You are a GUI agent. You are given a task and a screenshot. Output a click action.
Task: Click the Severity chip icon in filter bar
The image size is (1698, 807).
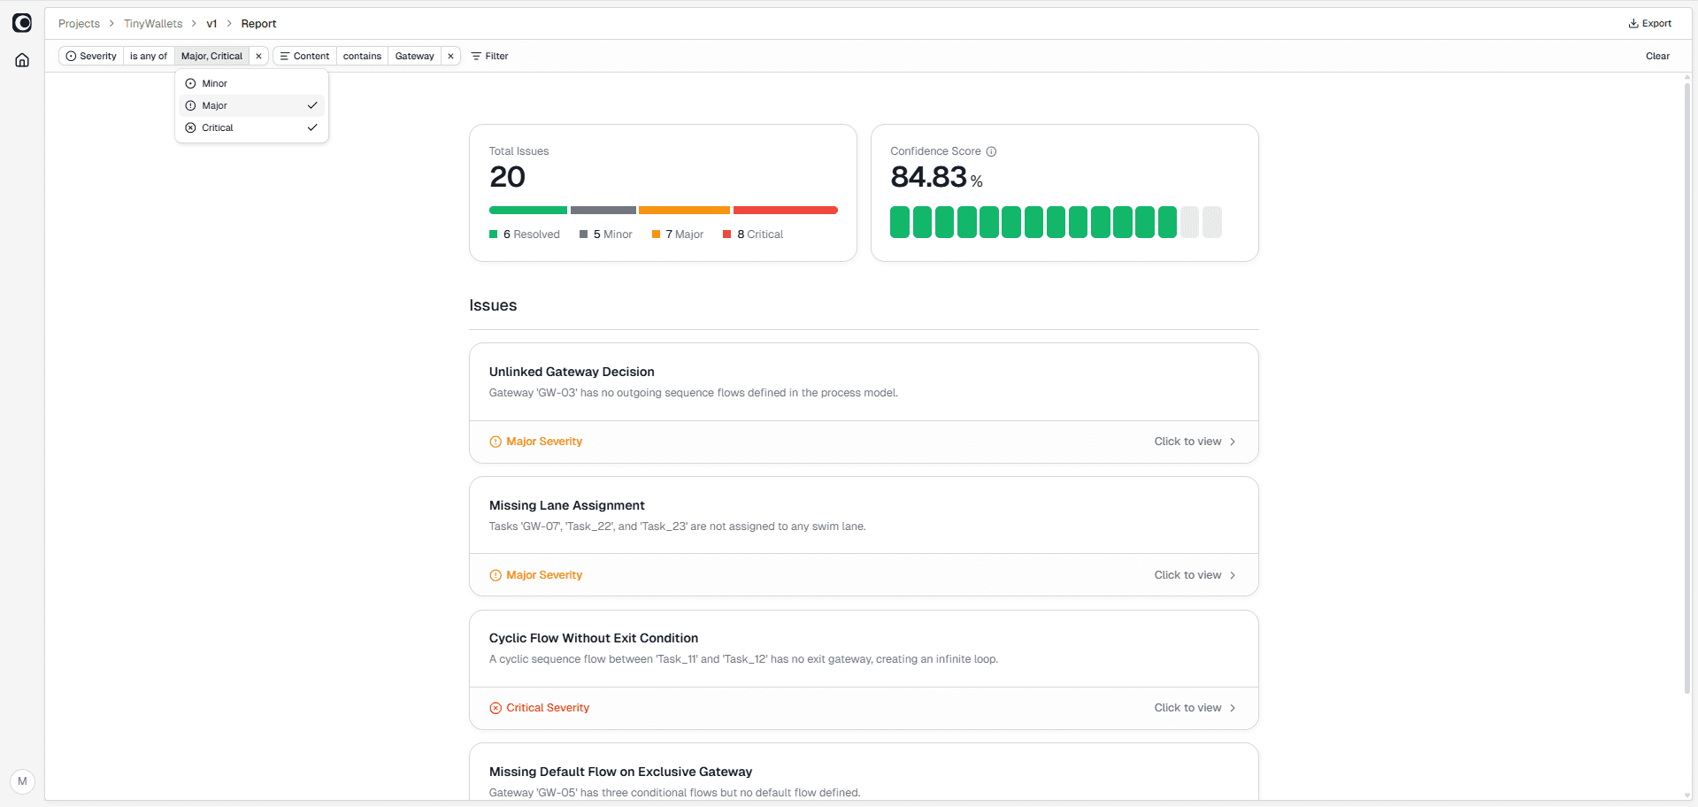coord(71,56)
